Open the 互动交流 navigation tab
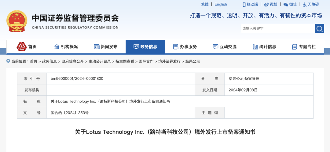Screen dimensions: 330x152 225,47
